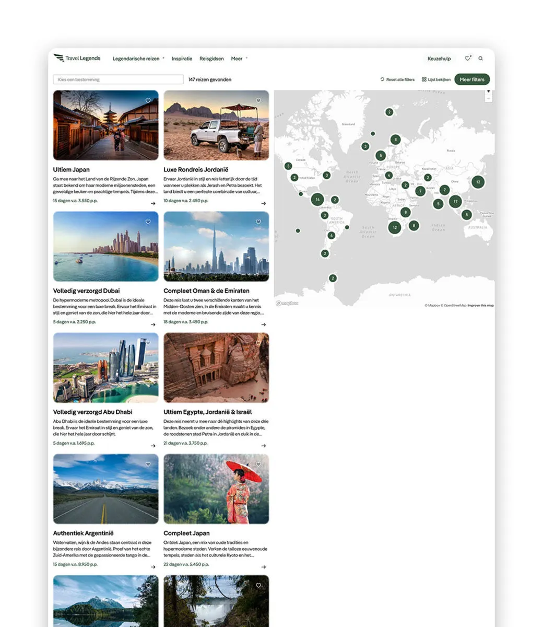Image resolution: width=543 pixels, height=627 pixels.
Task: Expand the Meer navigation dropdown
Action: tap(239, 59)
